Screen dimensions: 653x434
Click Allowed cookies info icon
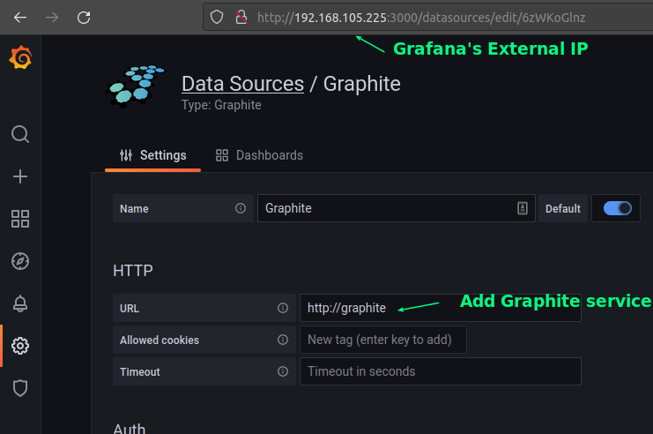pyautogui.click(x=283, y=340)
